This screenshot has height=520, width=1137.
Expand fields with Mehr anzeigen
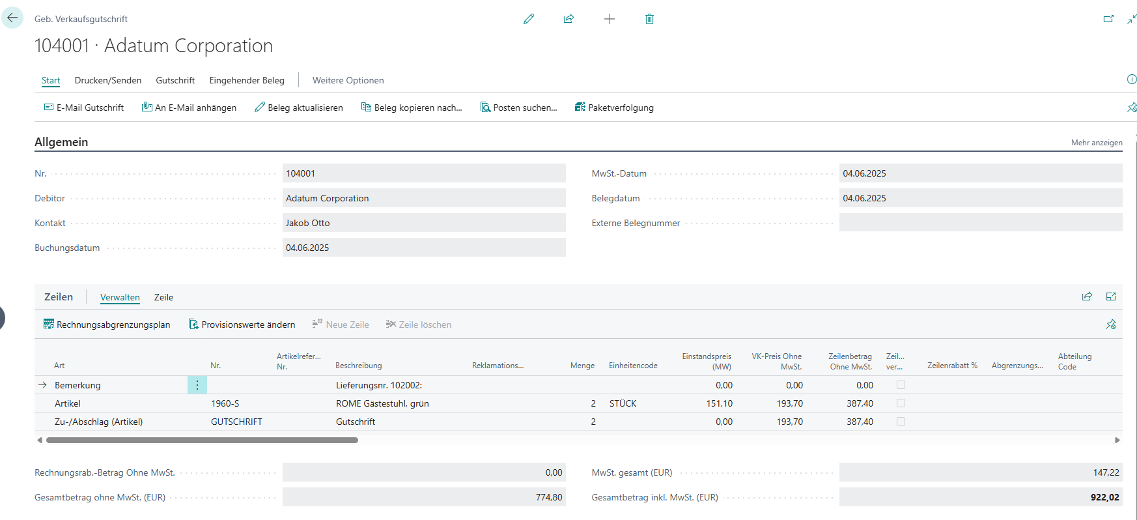(x=1096, y=143)
